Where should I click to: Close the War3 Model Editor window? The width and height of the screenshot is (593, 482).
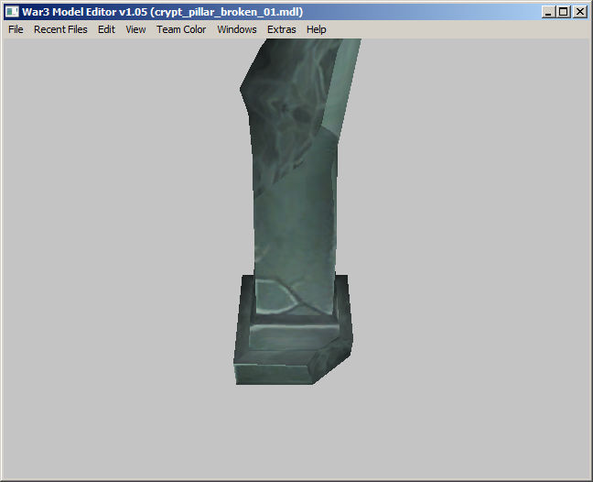click(580, 12)
